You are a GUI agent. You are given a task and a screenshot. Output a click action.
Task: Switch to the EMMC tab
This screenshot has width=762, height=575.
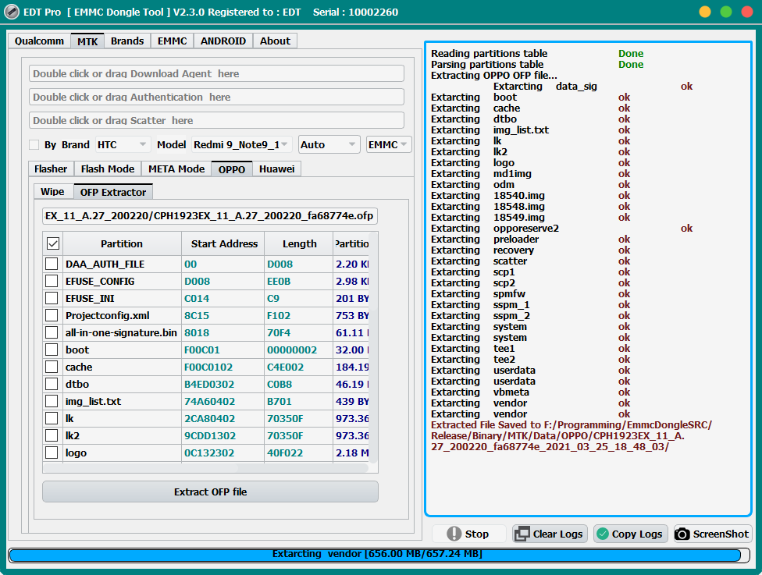pyautogui.click(x=172, y=41)
